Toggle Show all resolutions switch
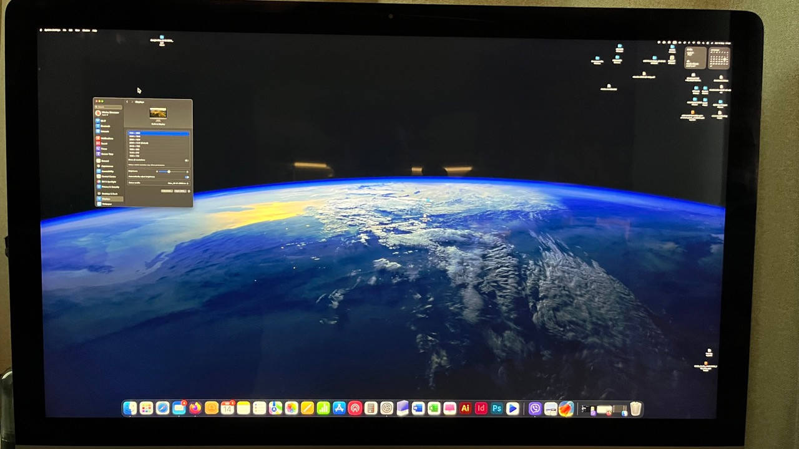 [187, 160]
